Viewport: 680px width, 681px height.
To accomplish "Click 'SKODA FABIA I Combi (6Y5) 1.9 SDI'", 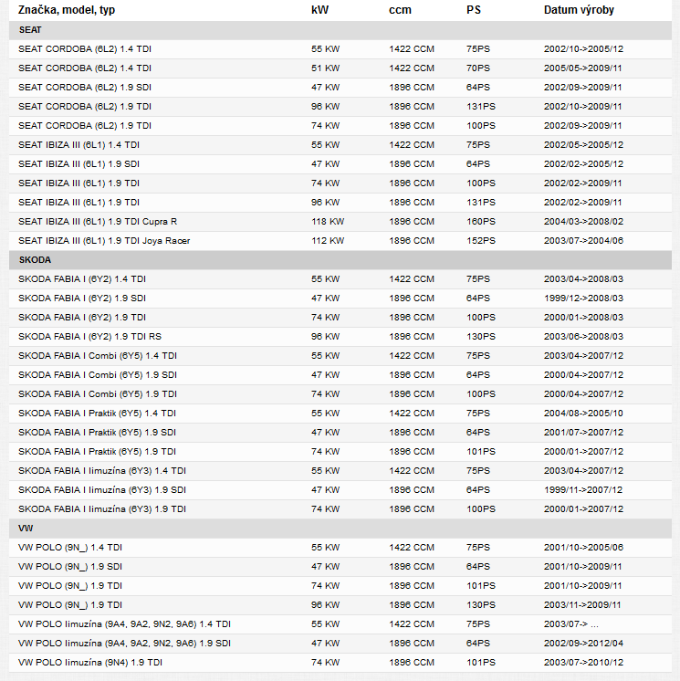I will [x=98, y=375].
